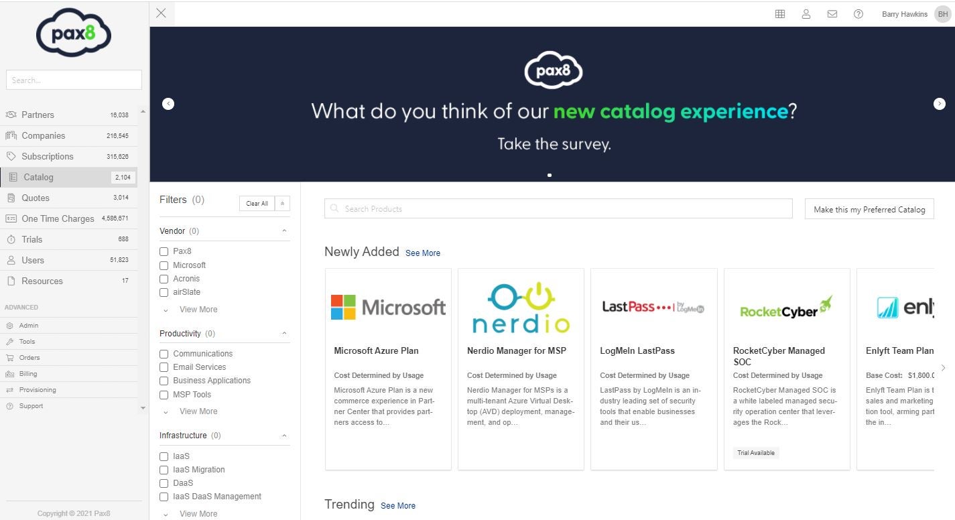Open the Nerdio Manager for MSP logo
Image resolution: width=955 pixels, height=520 pixels.
[x=521, y=308]
